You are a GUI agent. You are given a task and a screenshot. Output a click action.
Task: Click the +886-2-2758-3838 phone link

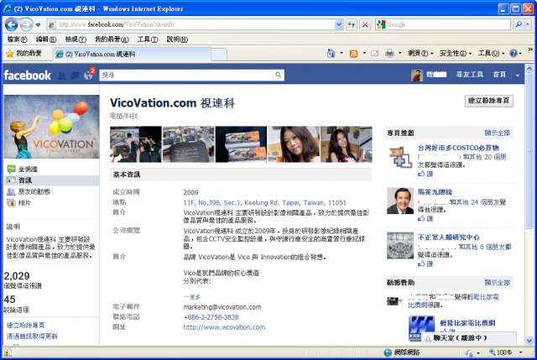(x=211, y=317)
